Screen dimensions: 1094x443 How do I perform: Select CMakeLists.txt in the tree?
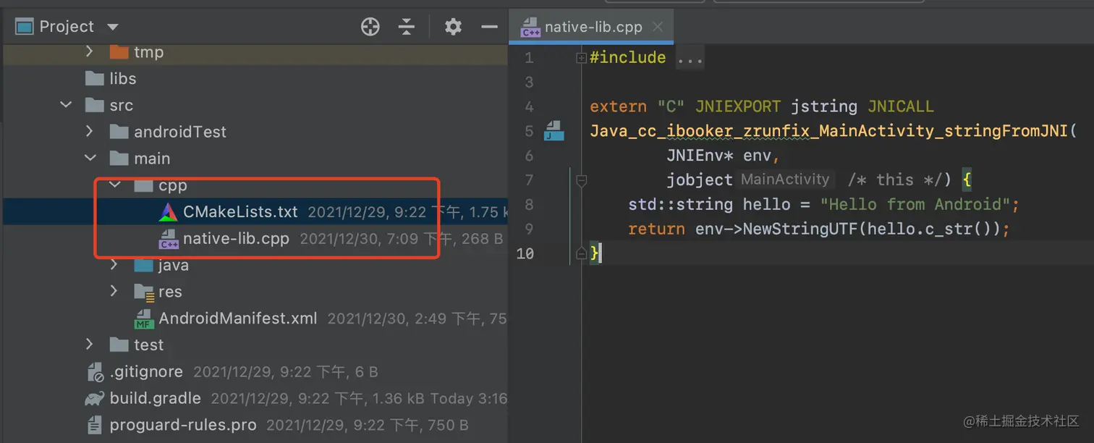pyautogui.click(x=240, y=212)
